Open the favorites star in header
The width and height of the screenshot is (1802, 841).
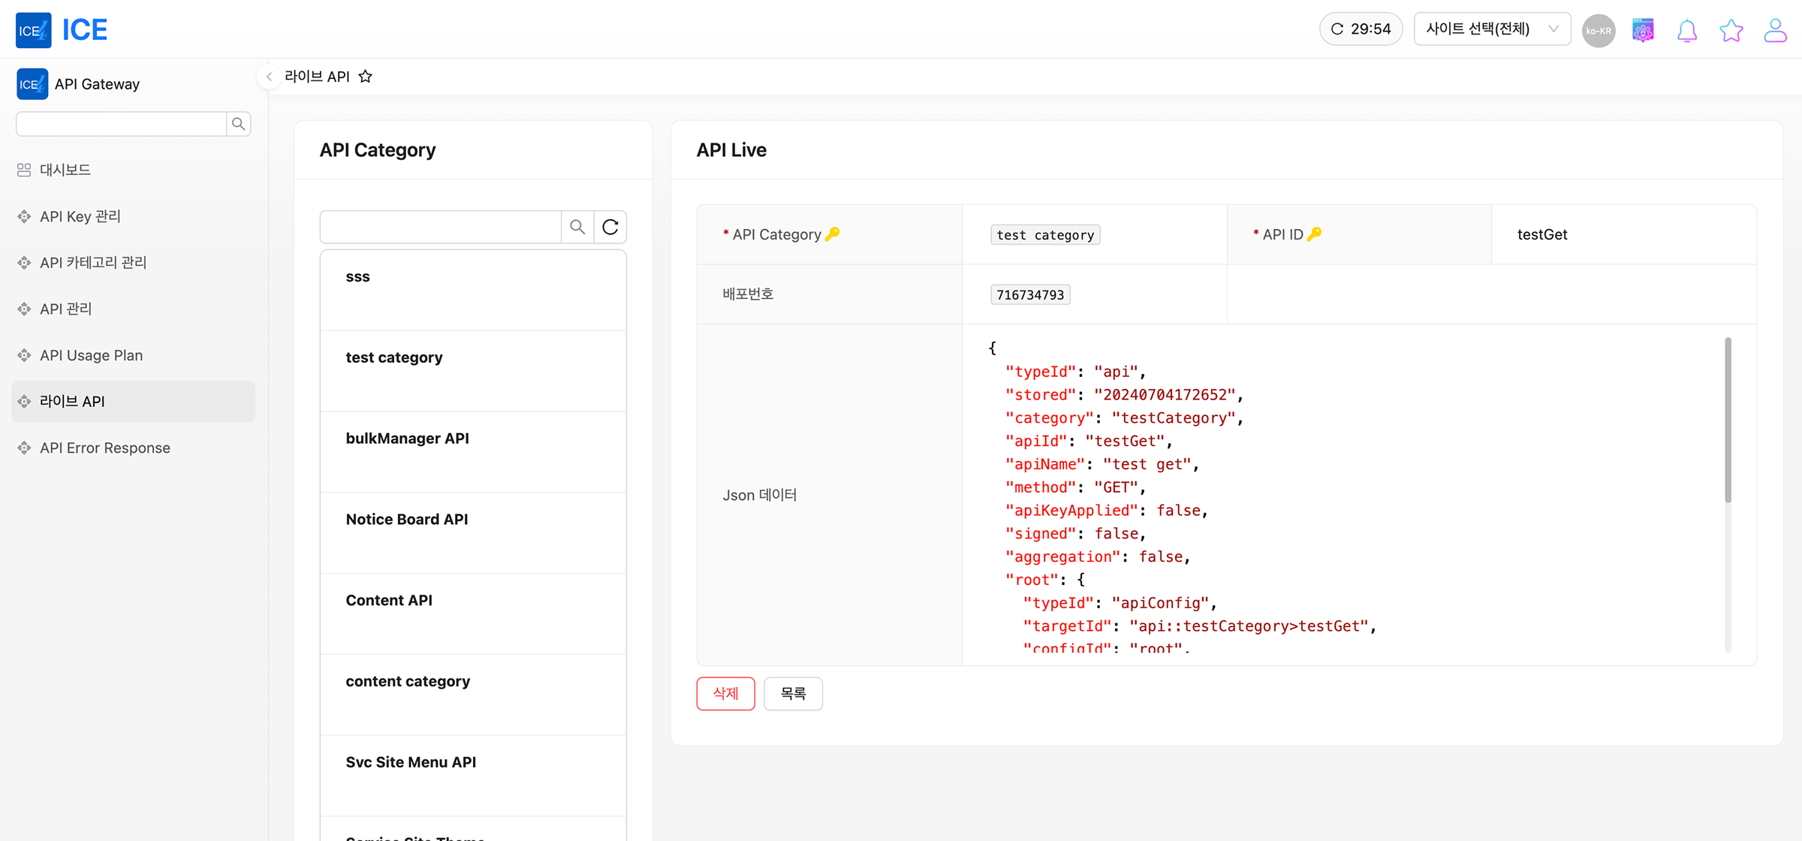point(1731,30)
